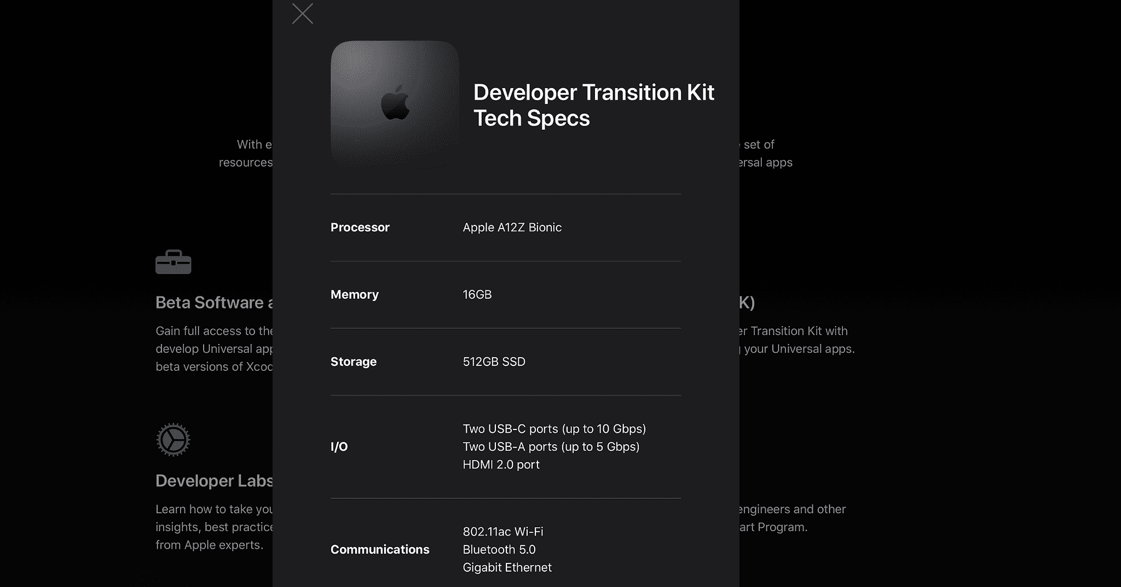Click the Gigabit Ethernet spec entry
This screenshot has width=1121, height=587.
pyautogui.click(x=506, y=567)
